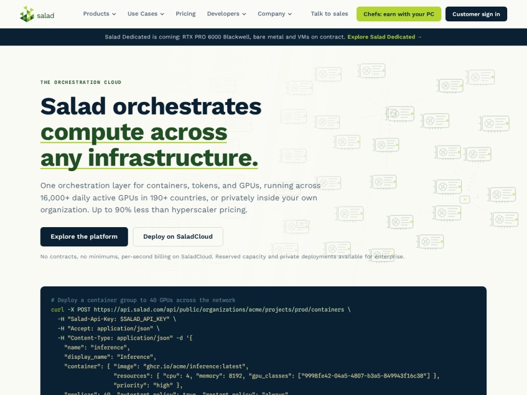Viewport: 527px width, 395px height.
Task: Click the 'Salad orchestrates' headline text
Action: coord(150,106)
